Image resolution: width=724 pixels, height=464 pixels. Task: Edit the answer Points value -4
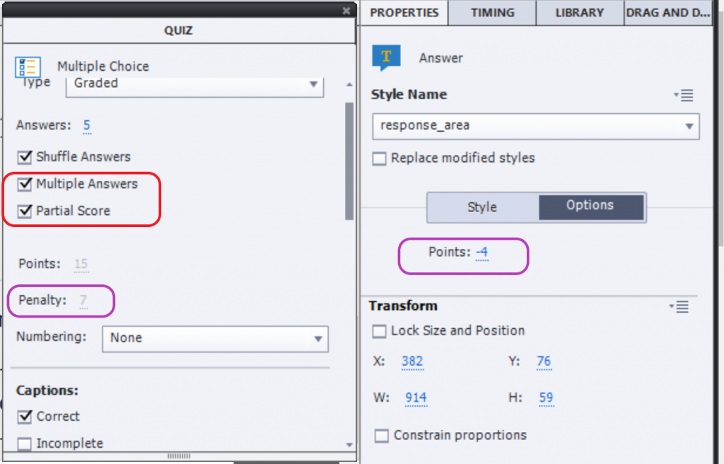pyautogui.click(x=481, y=253)
